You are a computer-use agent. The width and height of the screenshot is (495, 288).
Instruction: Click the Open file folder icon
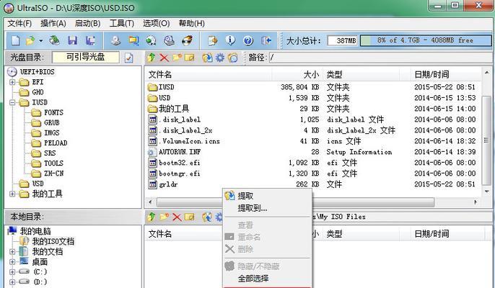point(30,40)
